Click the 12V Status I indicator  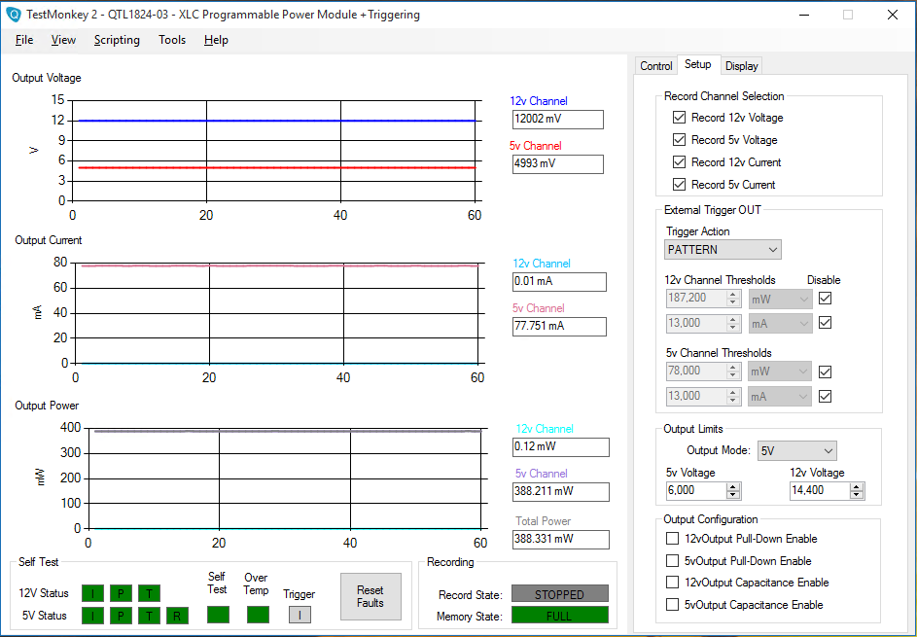click(92, 593)
